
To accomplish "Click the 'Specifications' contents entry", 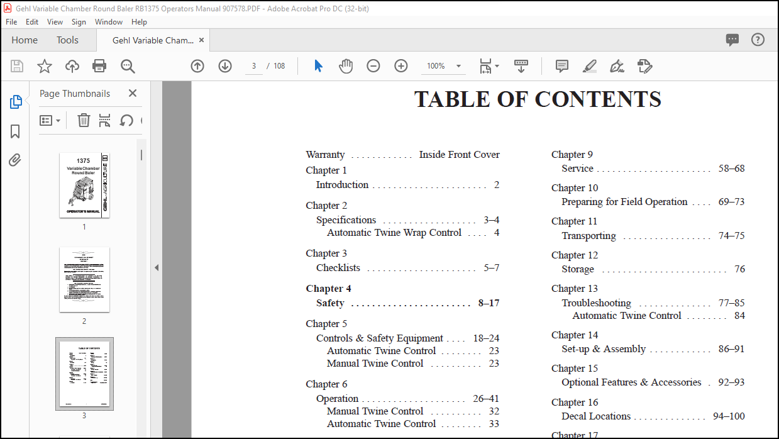I will 346,220.
